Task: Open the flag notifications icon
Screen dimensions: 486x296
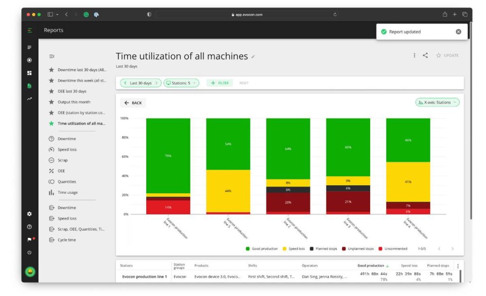Action: 29,239
